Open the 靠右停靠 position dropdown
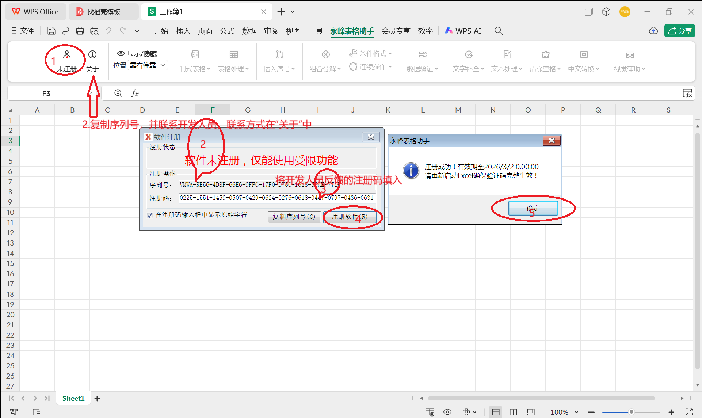Image resolution: width=702 pixels, height=418 pixels. (147, 65)
